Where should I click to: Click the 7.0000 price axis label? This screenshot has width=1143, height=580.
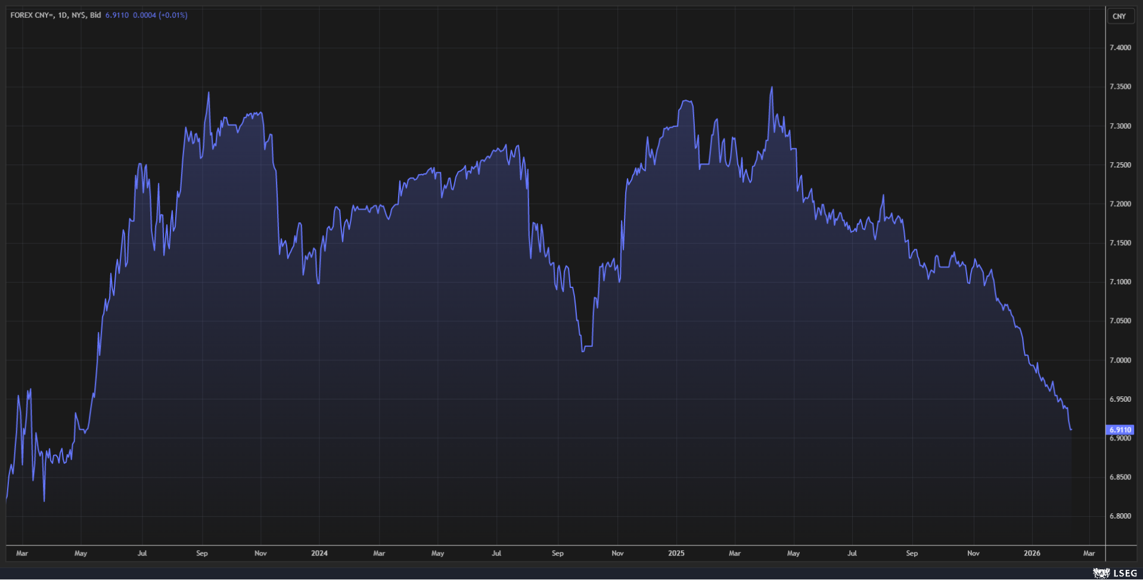[x=1120, y=360]
